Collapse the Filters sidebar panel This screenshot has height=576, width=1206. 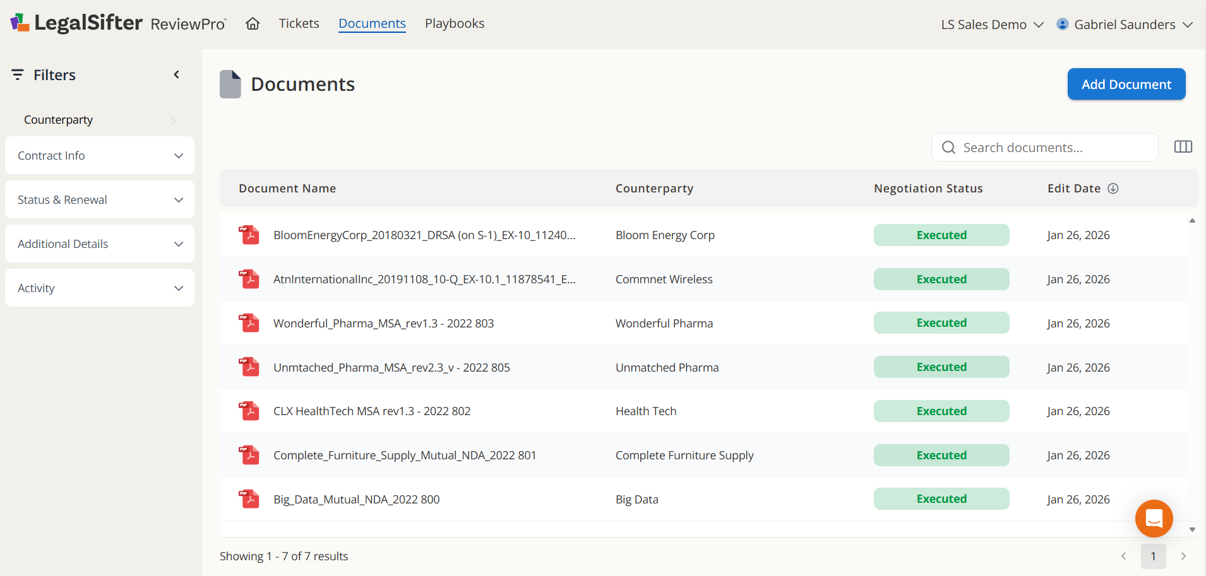tap(176, 74)
